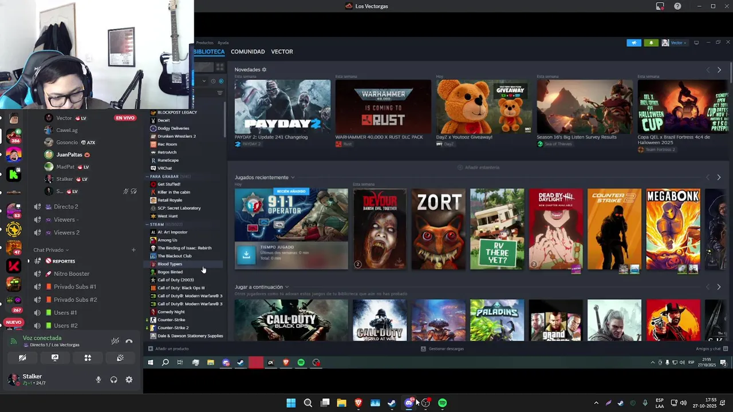Open the yellow star server icon
The height and width of the screenshot is (412, 733).
[14, 229]
